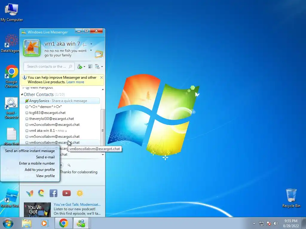Viewport: 306px width, 229px height.
Task: Choose Add to your profile
Action: tap(40, 169)
